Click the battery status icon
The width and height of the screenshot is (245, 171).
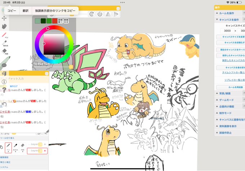(x=239, y=3)
